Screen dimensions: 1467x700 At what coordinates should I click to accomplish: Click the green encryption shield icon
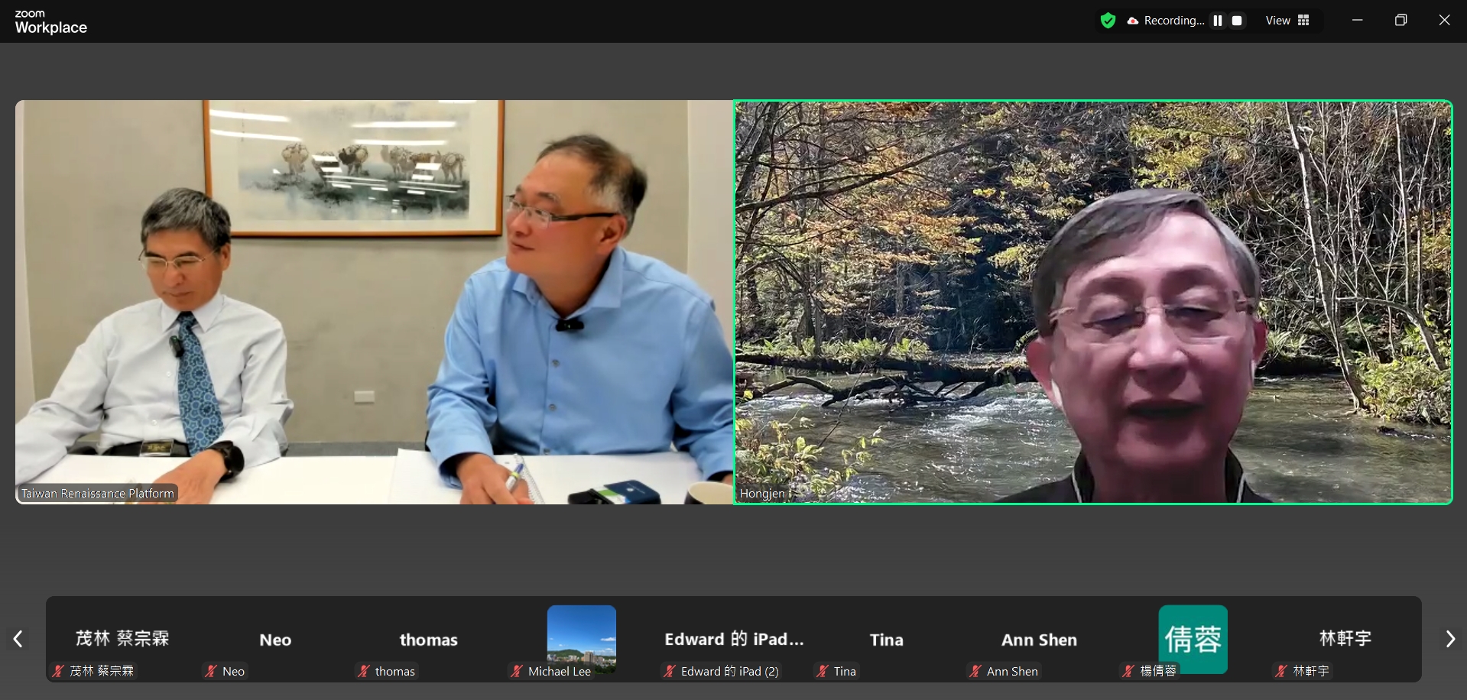(1108, 21)
